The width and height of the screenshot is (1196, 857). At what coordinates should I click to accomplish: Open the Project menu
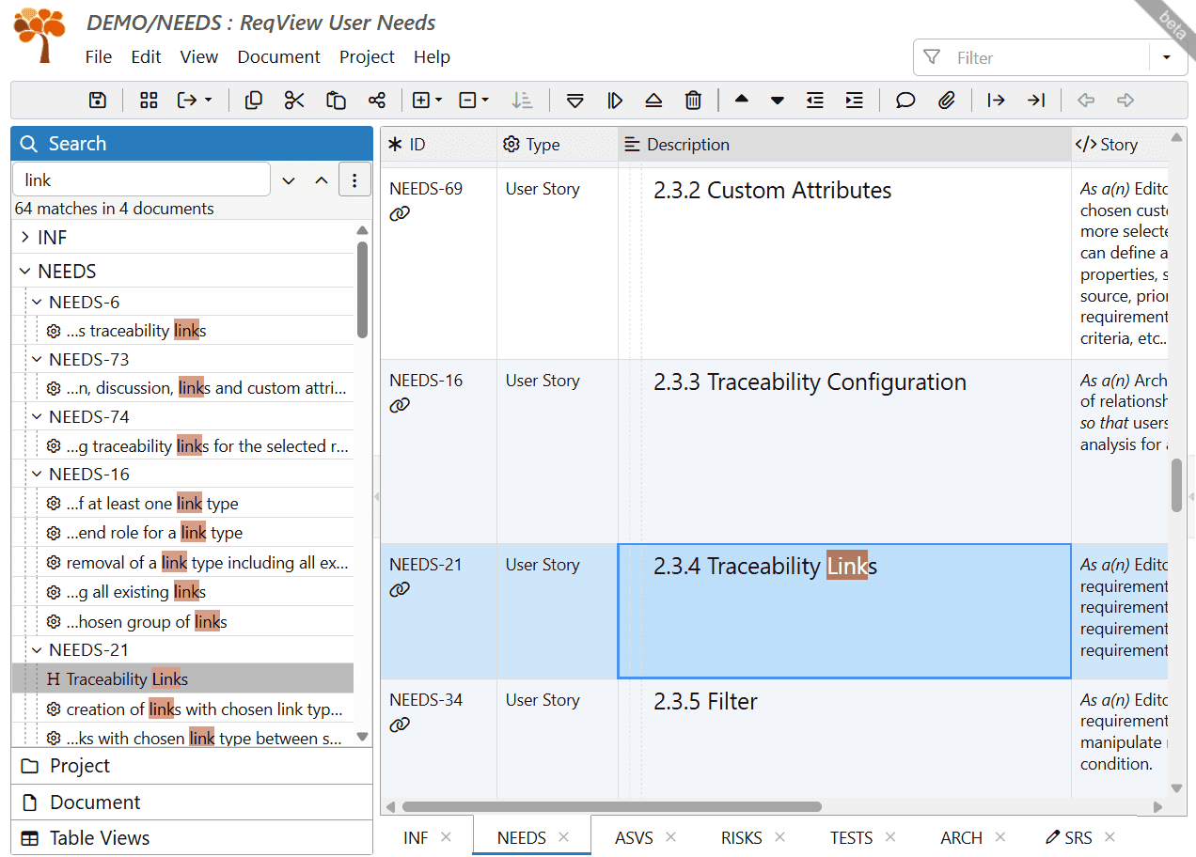367,56
